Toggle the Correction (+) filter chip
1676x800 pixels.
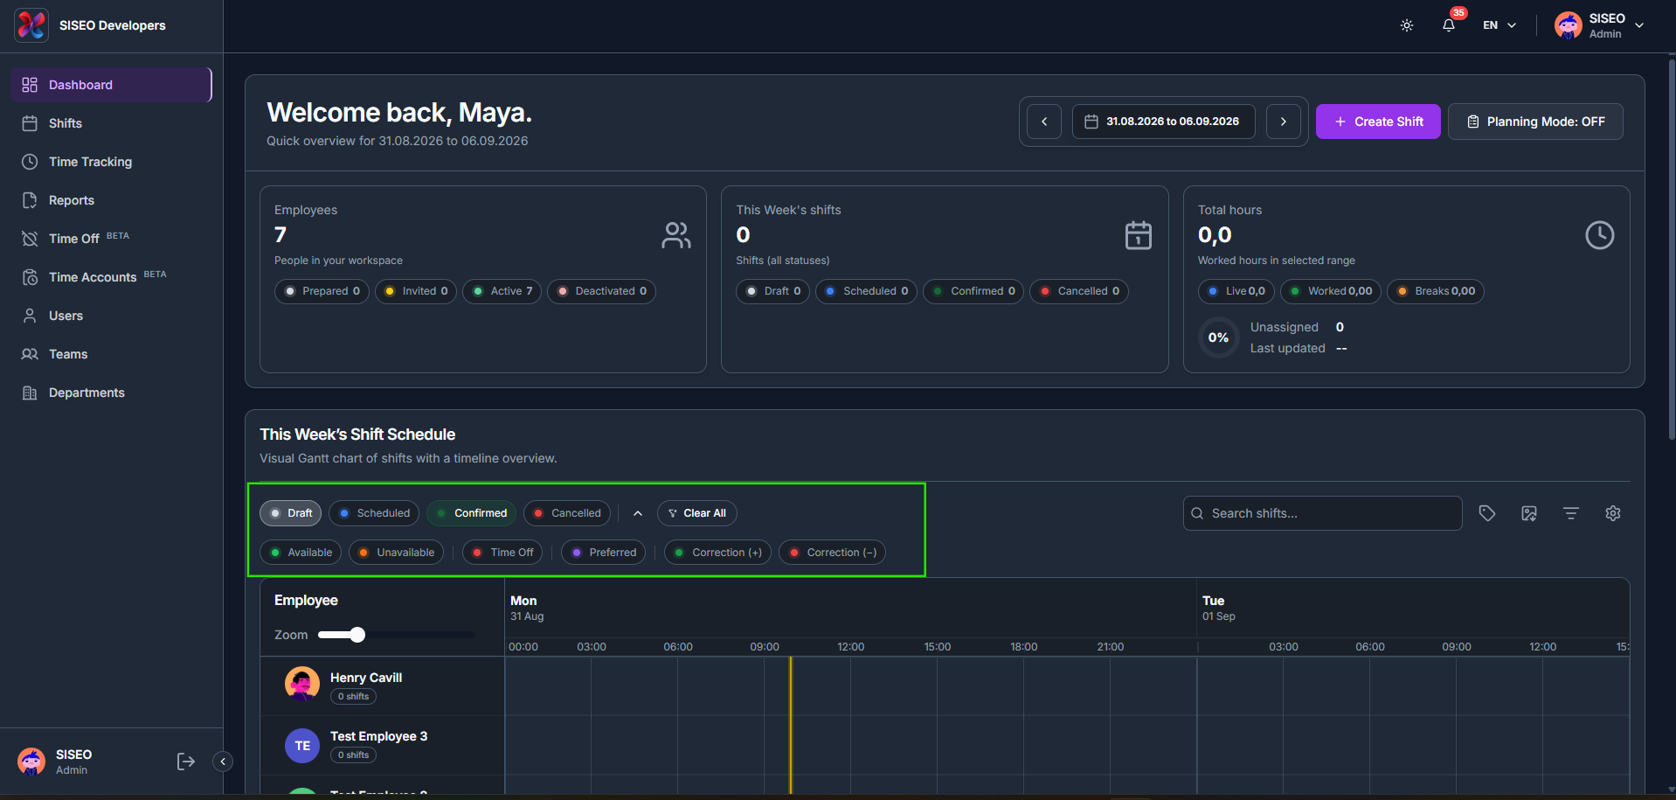717,553
